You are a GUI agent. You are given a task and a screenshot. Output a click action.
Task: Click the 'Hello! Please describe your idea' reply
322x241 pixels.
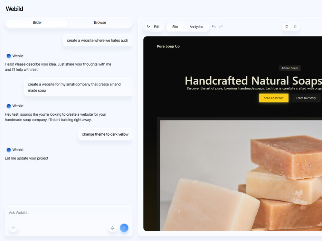58,67
